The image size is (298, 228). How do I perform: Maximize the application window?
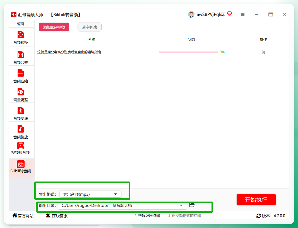[x=271, y=14]
